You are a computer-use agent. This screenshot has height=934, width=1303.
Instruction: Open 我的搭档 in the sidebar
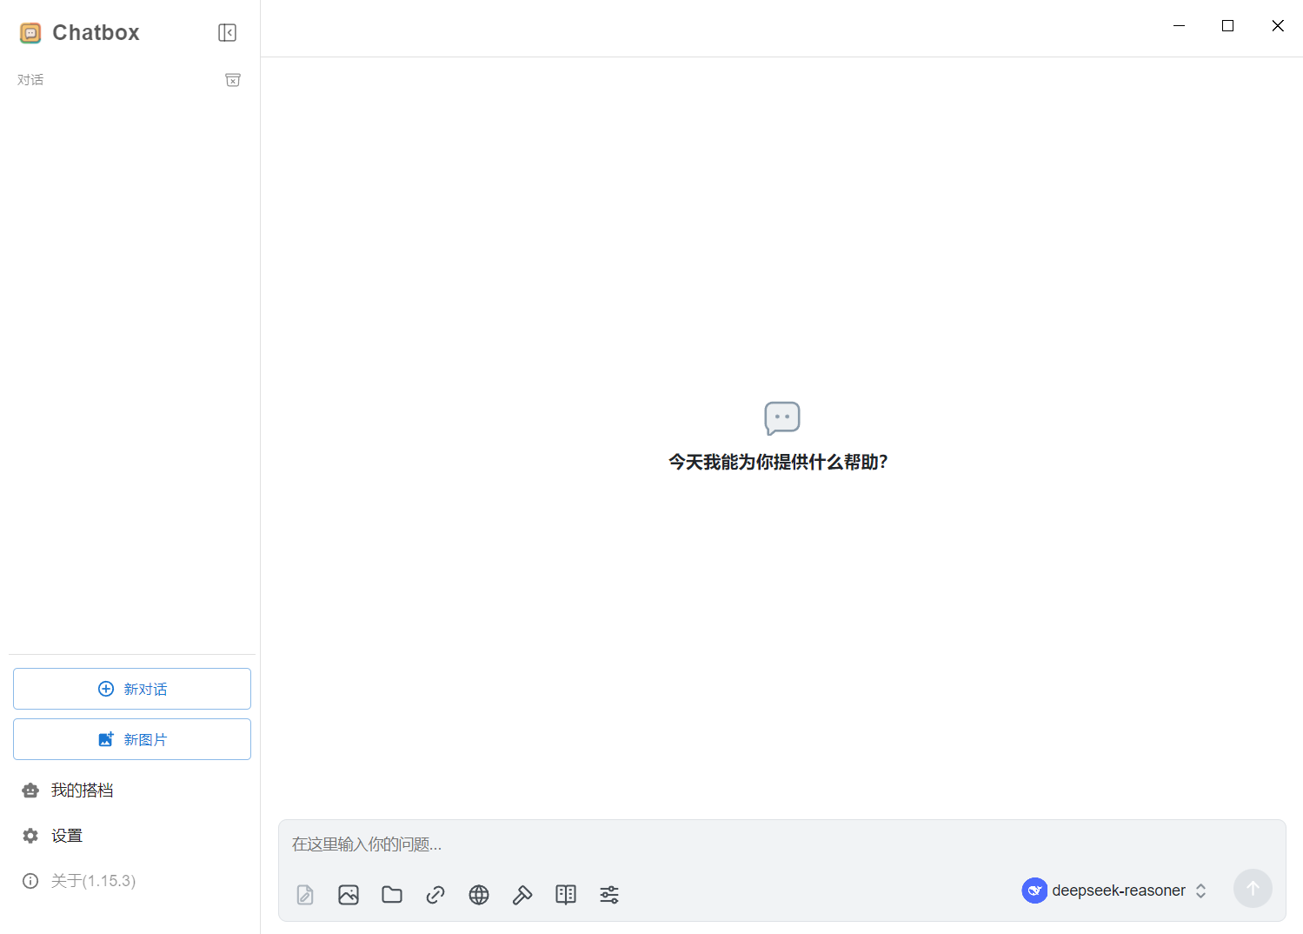[83, 790]
